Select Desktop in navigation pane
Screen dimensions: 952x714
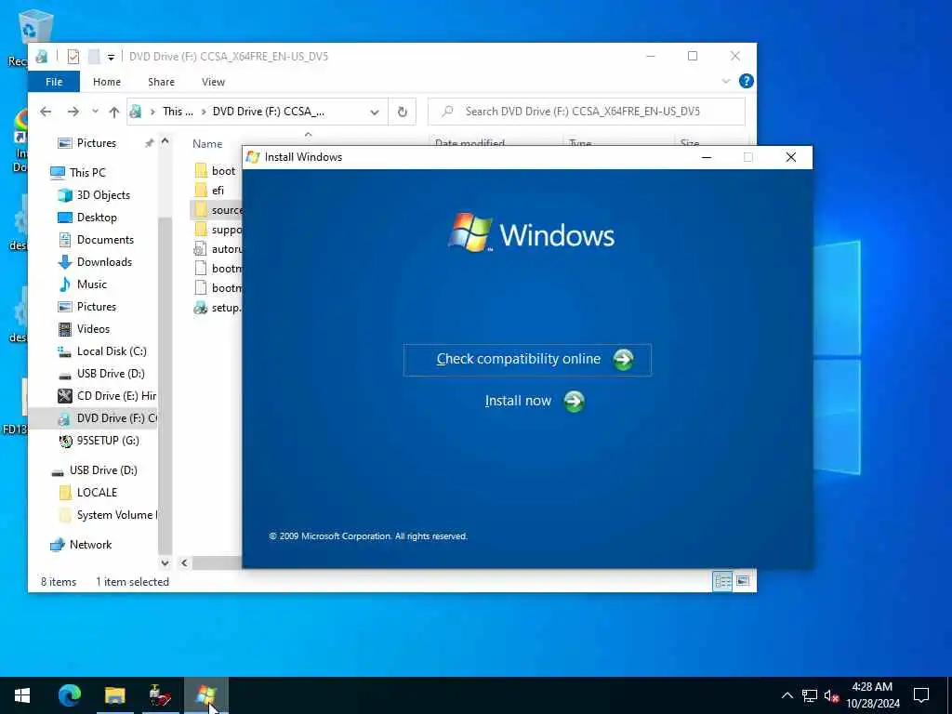(97, 218)
